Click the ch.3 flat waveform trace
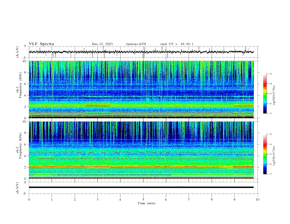 point(141,187)
